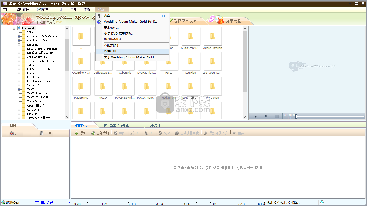Click the MagicHTML folder thumbnail
Image resolution: width=367 pixels, height=206 pixels.
pos(81,86)
